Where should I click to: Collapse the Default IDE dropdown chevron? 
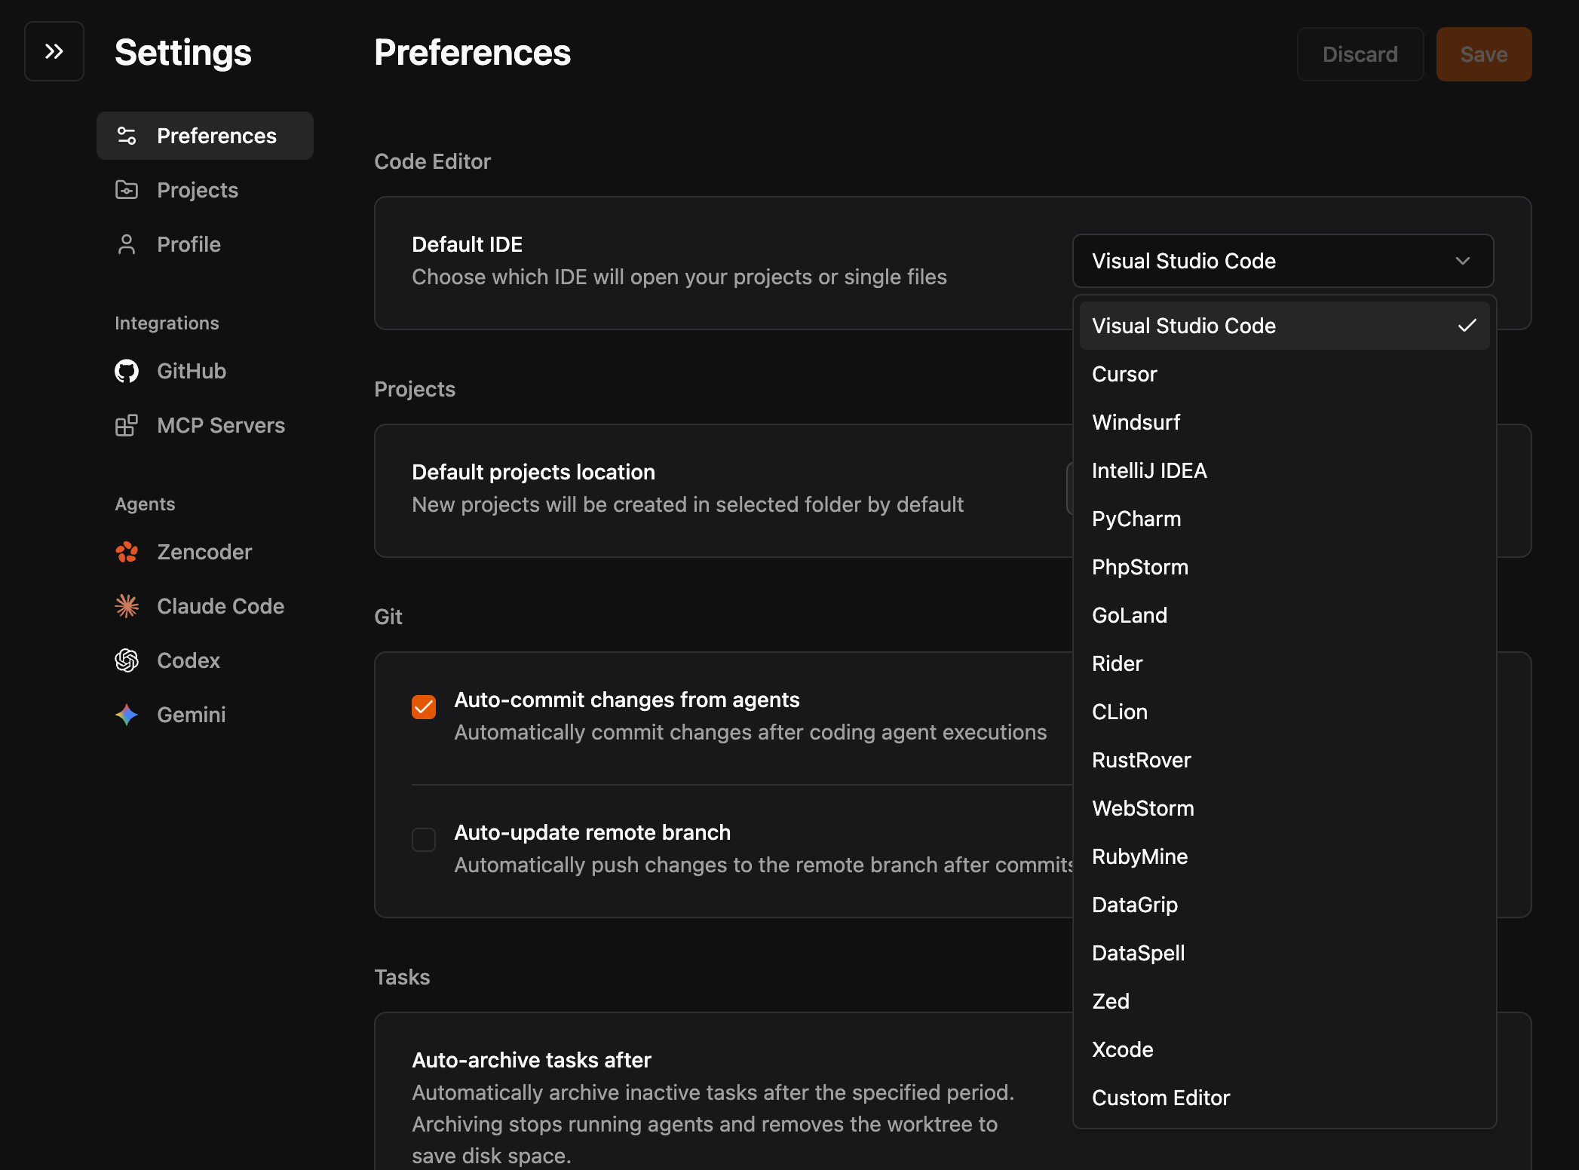coord(1462,261)
